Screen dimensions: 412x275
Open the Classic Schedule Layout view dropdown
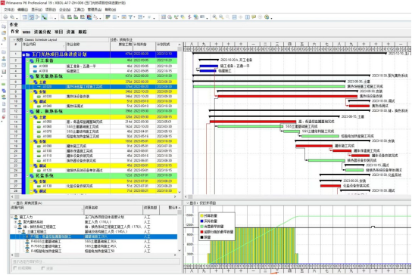point(14,39)
